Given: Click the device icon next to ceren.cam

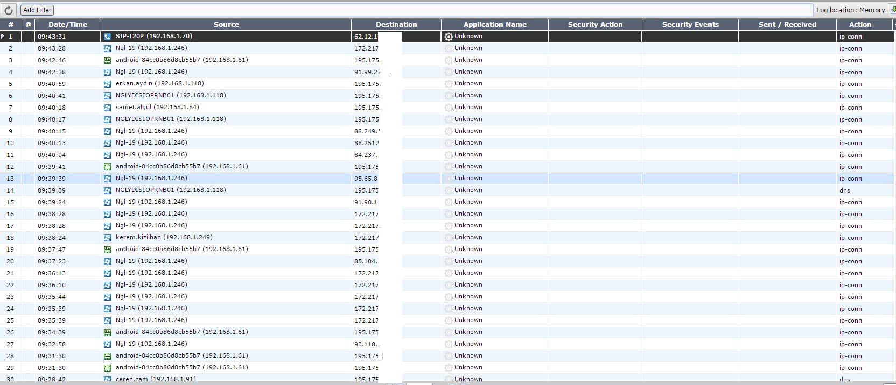Looking at the screenshot, I should (x=107, y=380).
